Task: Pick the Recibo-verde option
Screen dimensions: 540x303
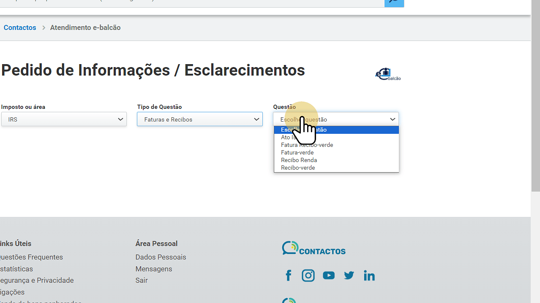Action: (x=298, y=168)
